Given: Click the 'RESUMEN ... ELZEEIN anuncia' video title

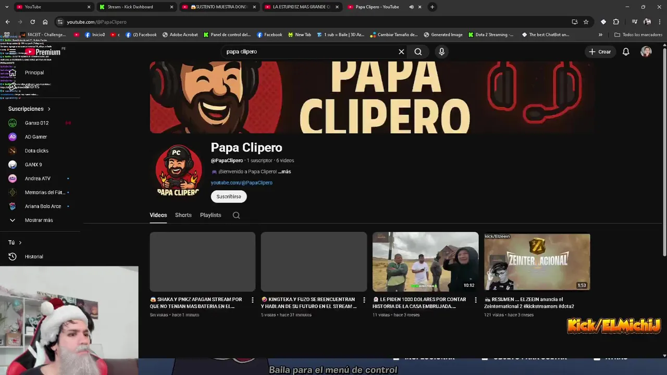Looking at the screenshot, I should (x=529, y=303).
